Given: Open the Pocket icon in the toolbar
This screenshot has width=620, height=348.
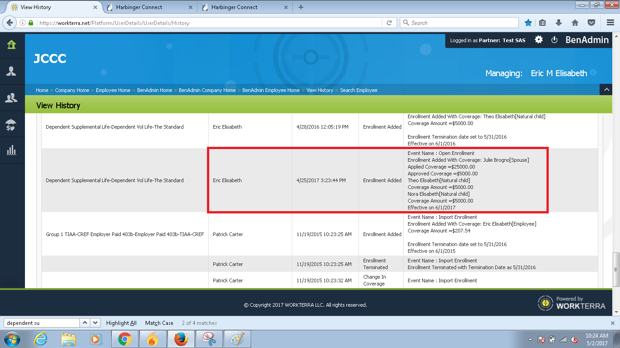Looking at the screenshot, I should (x=591, y=23).
